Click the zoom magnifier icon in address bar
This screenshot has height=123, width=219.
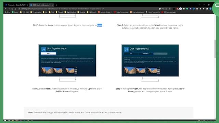tap(163, 9)
